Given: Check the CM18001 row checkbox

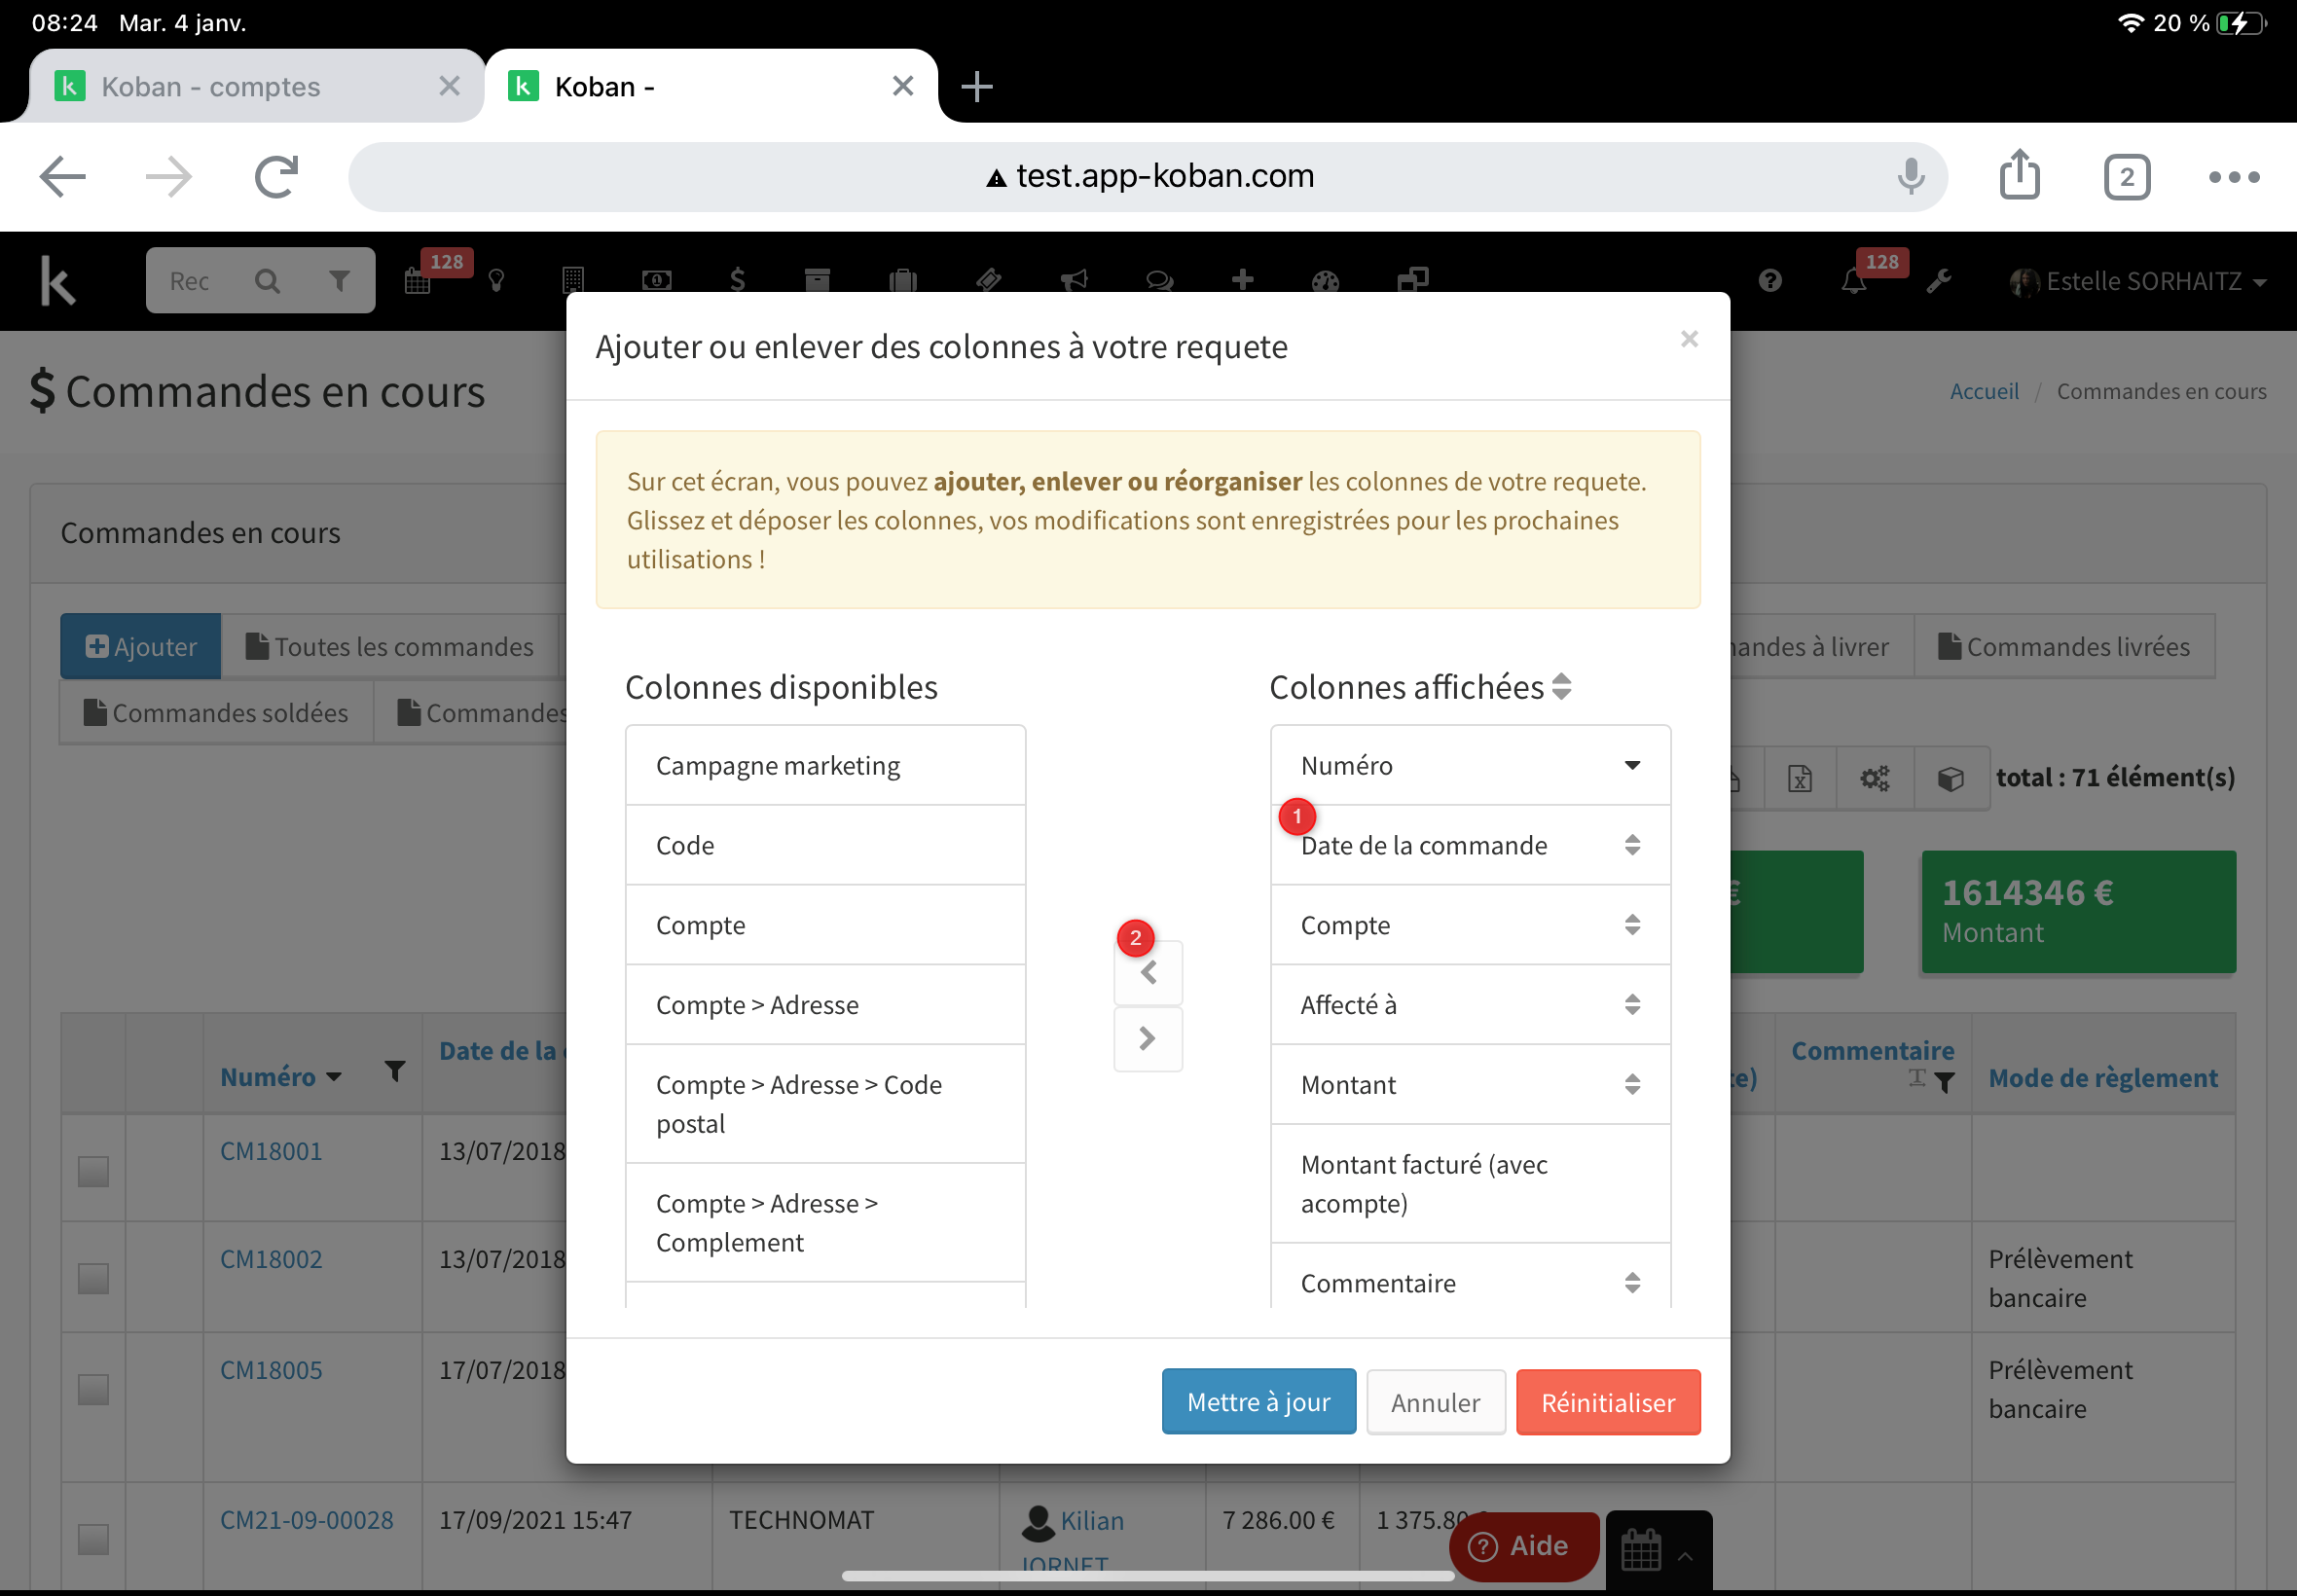Looking at the screenshot, I should click(x=93, y=1171).
